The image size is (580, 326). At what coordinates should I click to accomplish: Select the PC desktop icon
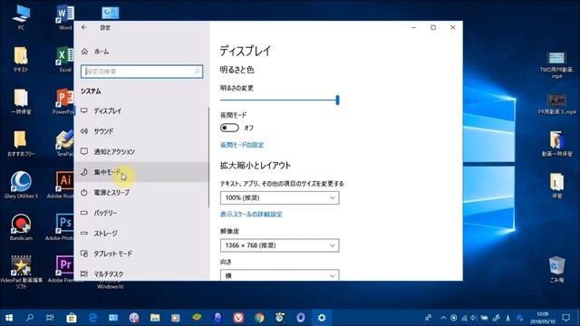tap(21, 17)
